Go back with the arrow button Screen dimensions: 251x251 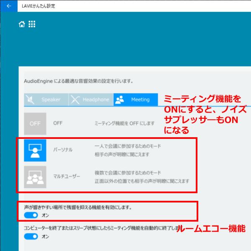(9, 6)
